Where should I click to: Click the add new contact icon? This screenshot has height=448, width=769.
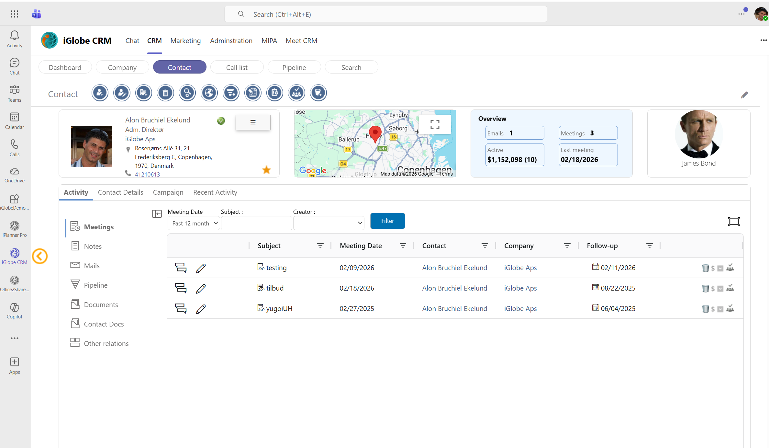pos(100,93)
